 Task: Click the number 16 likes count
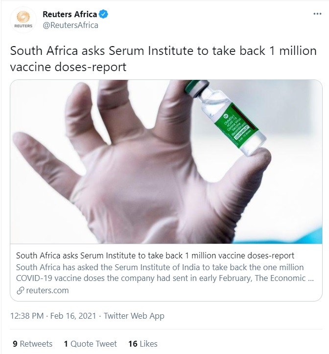(x=132, y=344)
